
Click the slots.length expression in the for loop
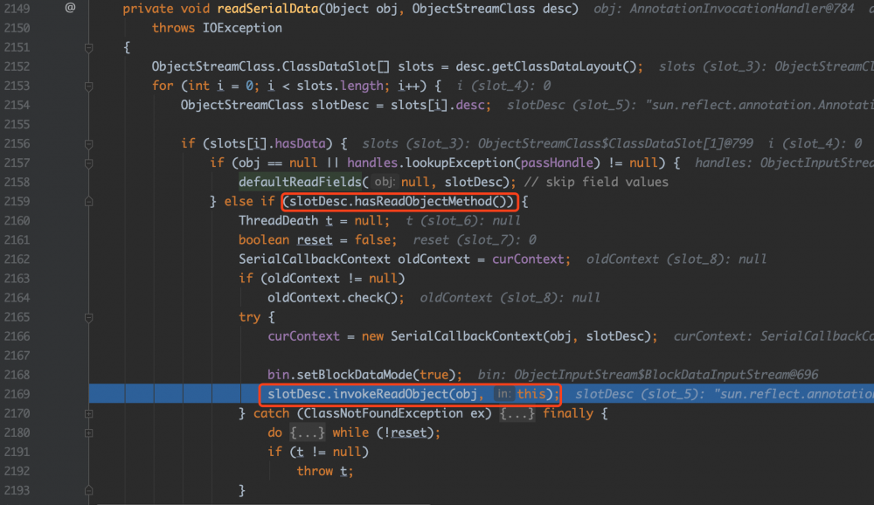point(340,86)
